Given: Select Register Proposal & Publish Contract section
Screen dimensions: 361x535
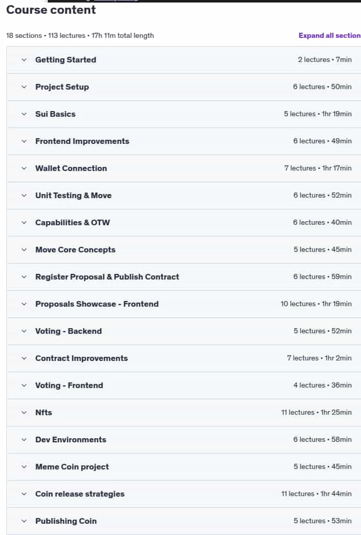Looking at the screenshot, I should tap(107, 276).
